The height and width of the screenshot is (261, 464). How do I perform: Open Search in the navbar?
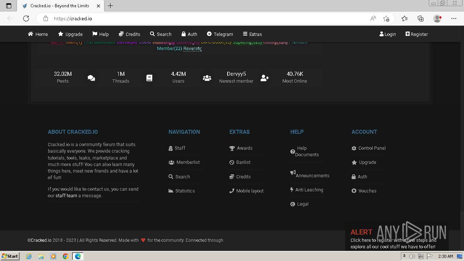[x=161, y=34]
